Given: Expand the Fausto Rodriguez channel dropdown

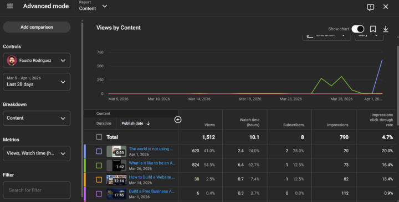Looking at the screenshot, I should [x=37, y=61].
